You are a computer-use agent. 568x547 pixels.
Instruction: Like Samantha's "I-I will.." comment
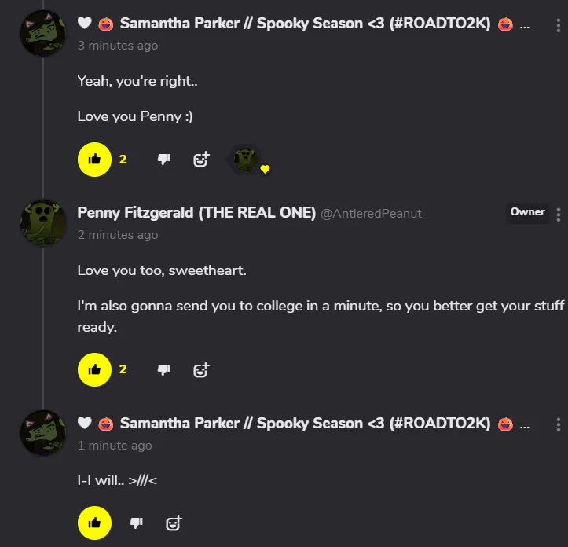pyautogui.click(x=94, y=523)
